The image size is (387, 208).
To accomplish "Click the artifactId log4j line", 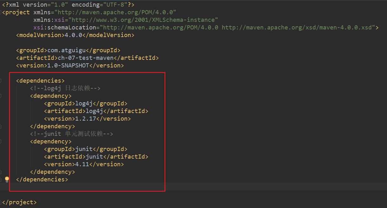I will (x=96, y=111).
